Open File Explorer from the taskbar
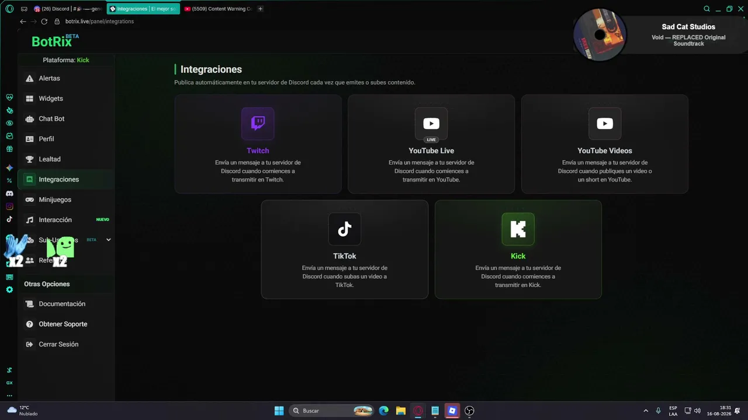The image size is (748, 420). (x=400, y=411)
